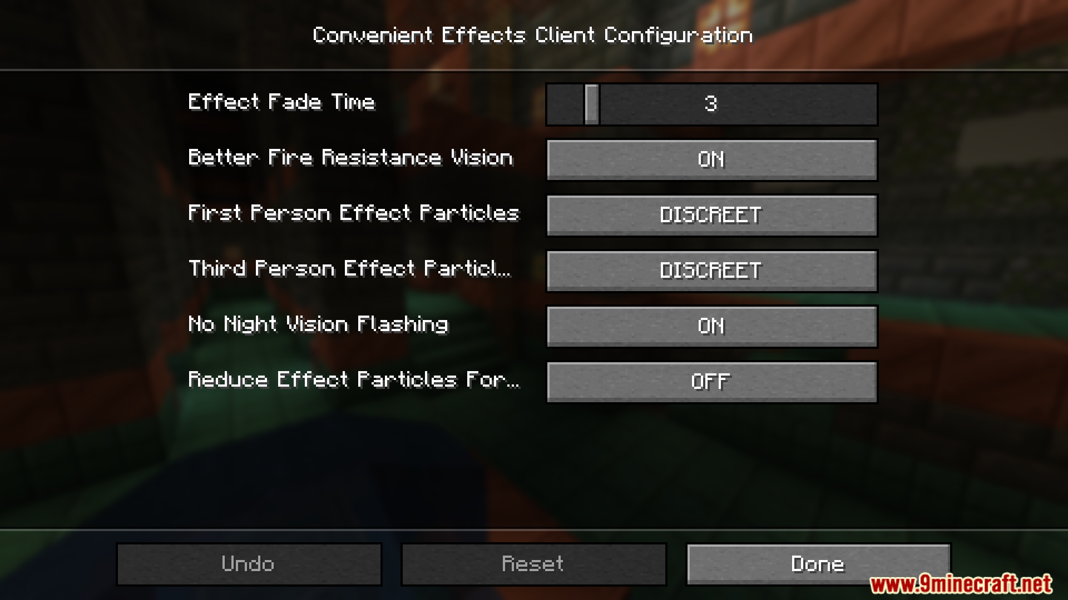
Task: Toggle No Night Vision Flashing setting
Action: [711, 326]
